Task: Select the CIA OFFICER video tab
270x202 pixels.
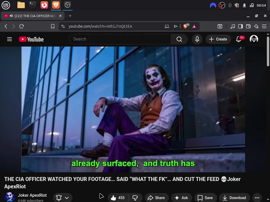Action: click(x=33, y=16)
